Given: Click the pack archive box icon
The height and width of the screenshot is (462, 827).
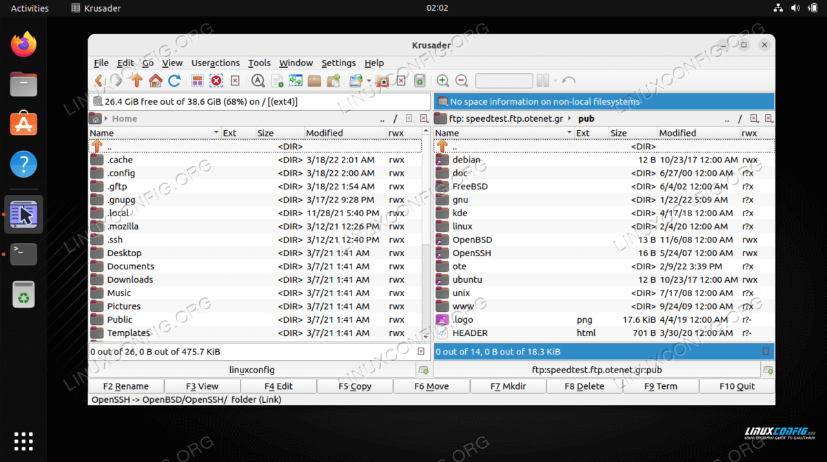Looking at the screenshot, I should (315, 81).
